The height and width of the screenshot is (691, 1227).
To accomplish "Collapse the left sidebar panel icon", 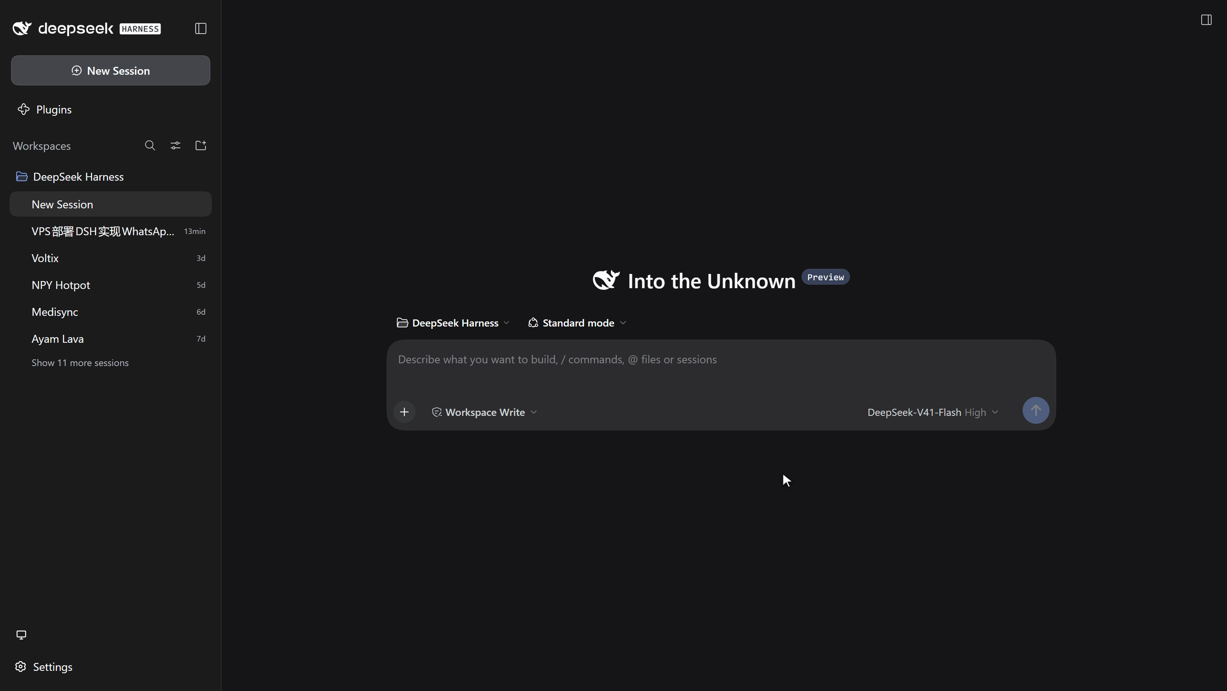I will (200, 28).
